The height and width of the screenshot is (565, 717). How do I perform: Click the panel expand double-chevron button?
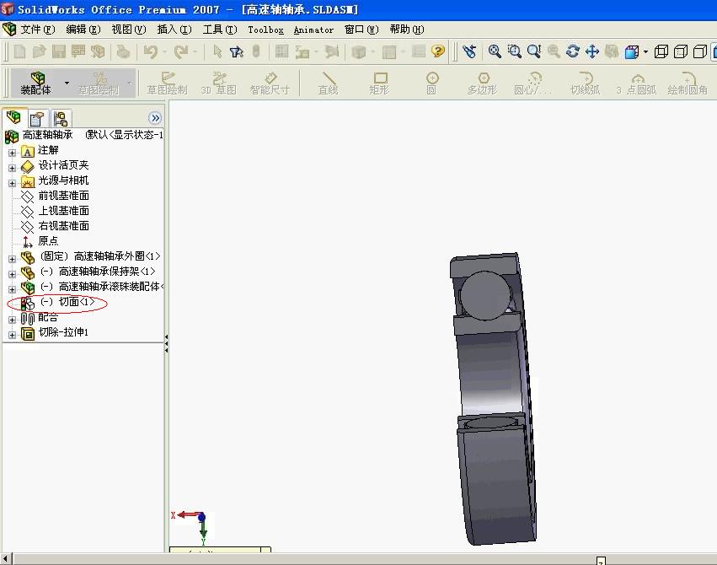point(155,118)
